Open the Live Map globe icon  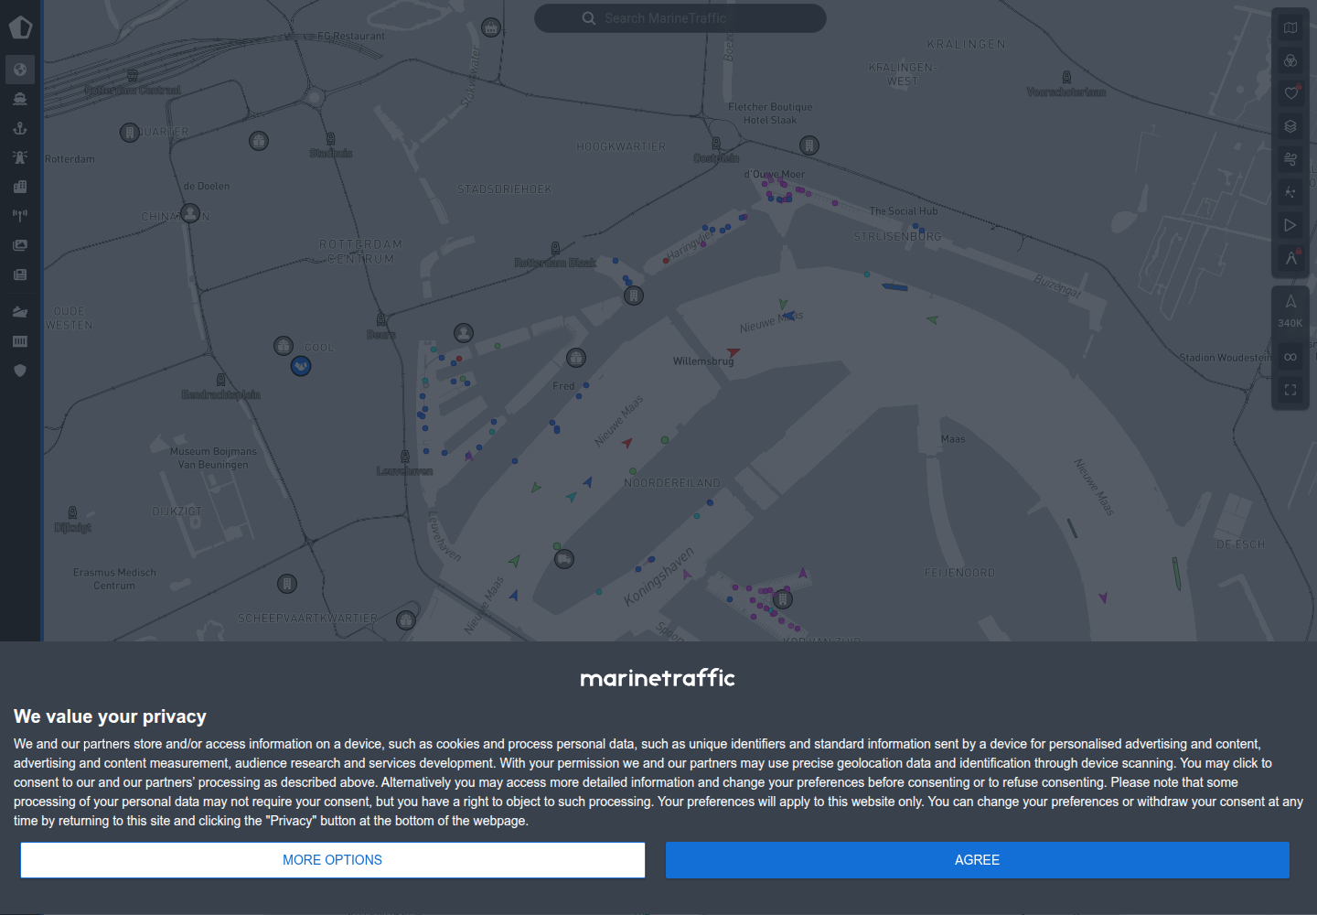[20, 70]
